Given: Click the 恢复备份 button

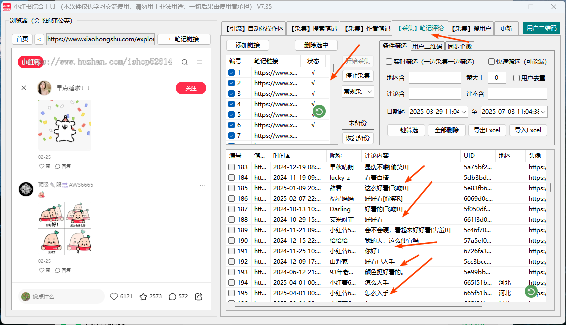Looking at the screenshot, I should pyautogui.click(x=358, y=138).
